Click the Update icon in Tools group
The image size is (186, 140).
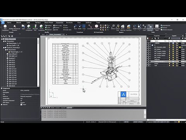point(135,26)
